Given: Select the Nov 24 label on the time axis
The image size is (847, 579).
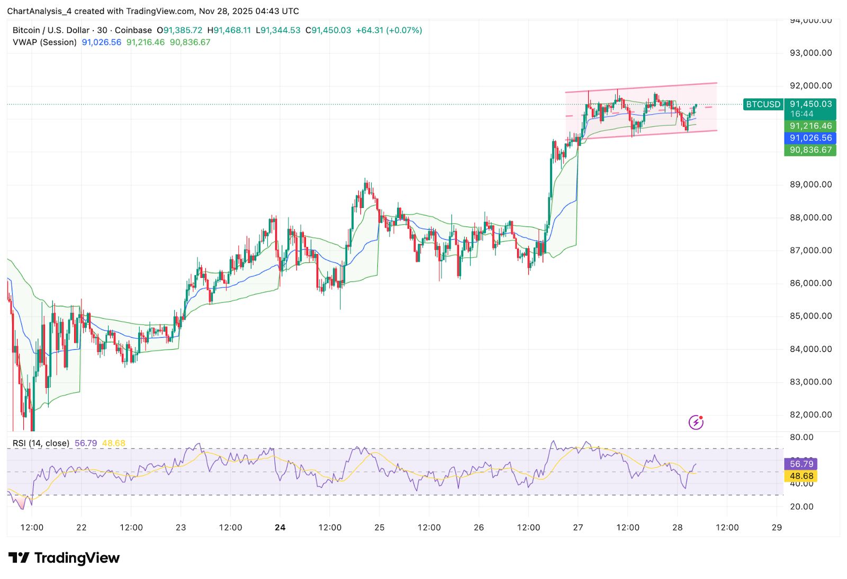Looking at the screenshot, I should 281,527.
